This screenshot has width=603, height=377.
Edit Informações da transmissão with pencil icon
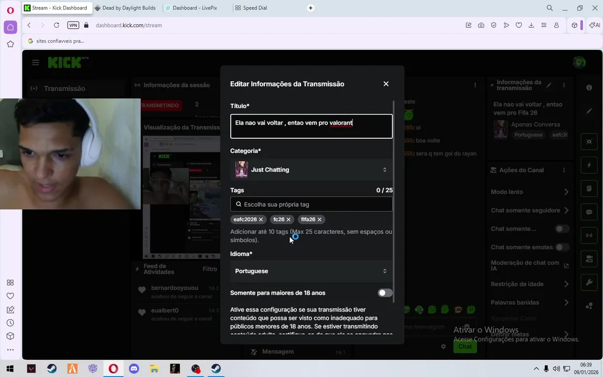[549, 85]
